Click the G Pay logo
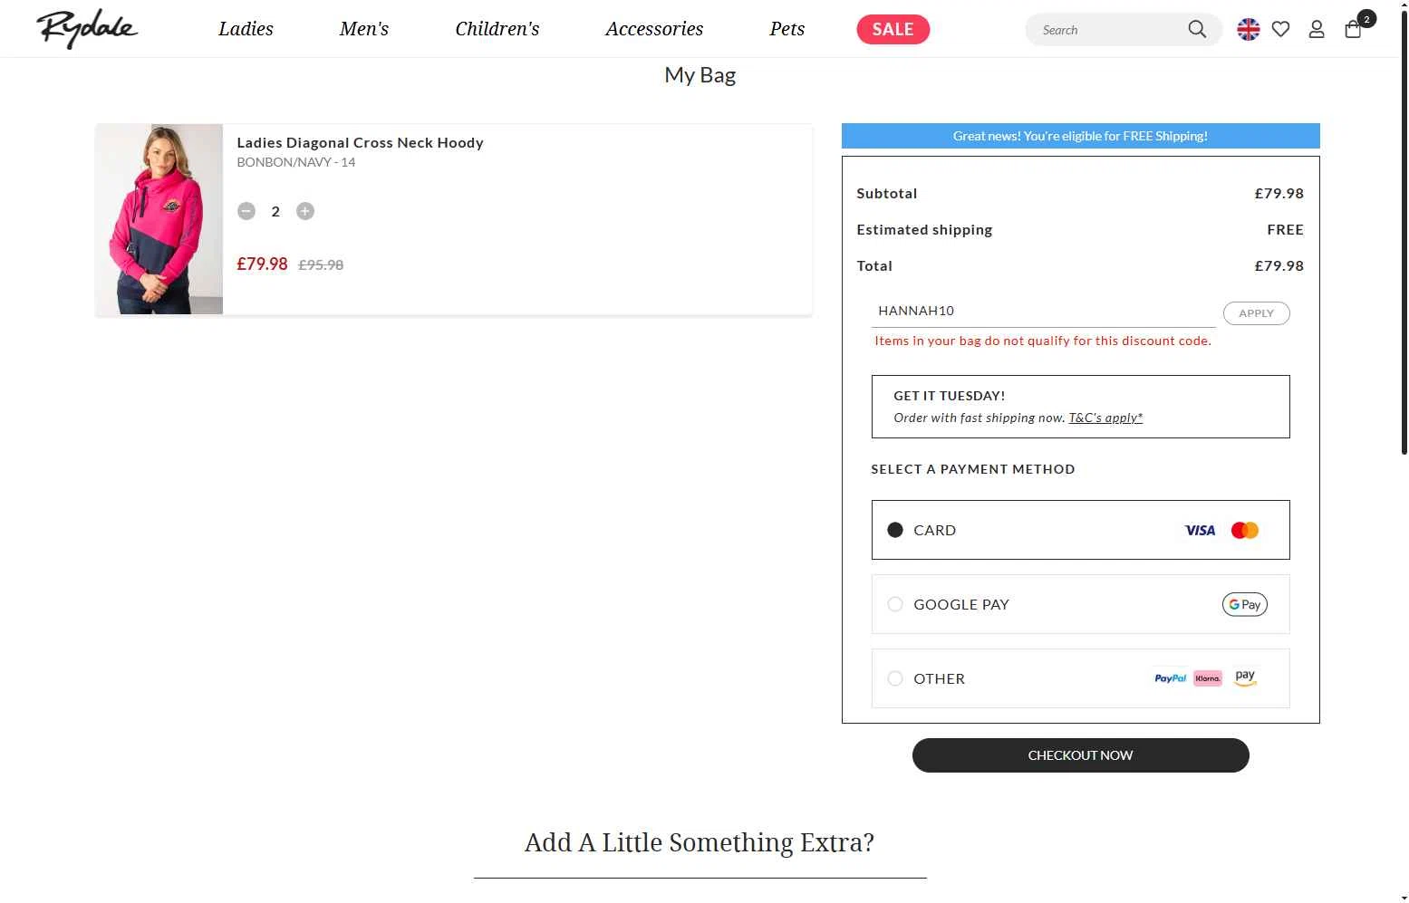 click(x=1245, y=604)
